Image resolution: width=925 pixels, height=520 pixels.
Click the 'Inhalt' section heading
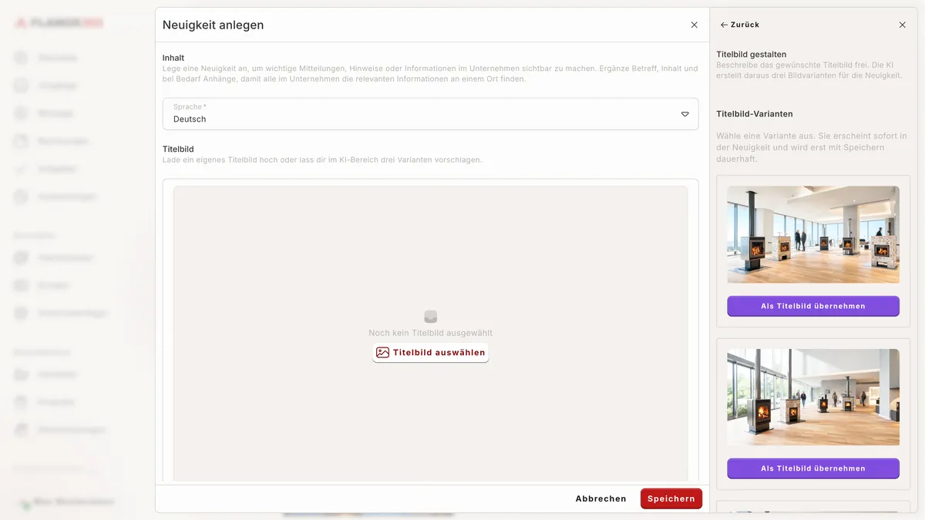click(x=173, y=58)
